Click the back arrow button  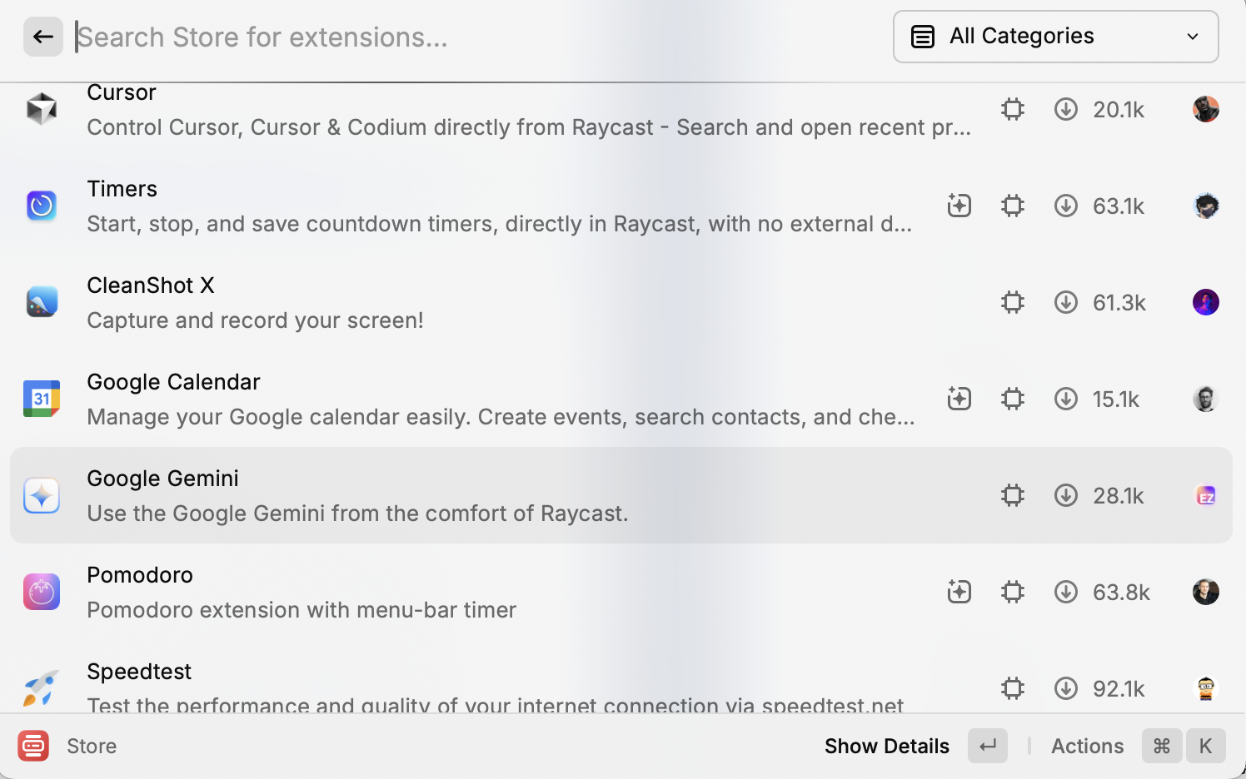pyautogui.click(x=43, y=37)
